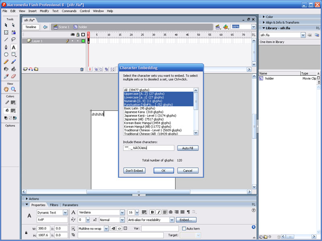This screenshot has height=241, width=322.
Task: Click the Embed... button
Action: (x=186, y=220)
